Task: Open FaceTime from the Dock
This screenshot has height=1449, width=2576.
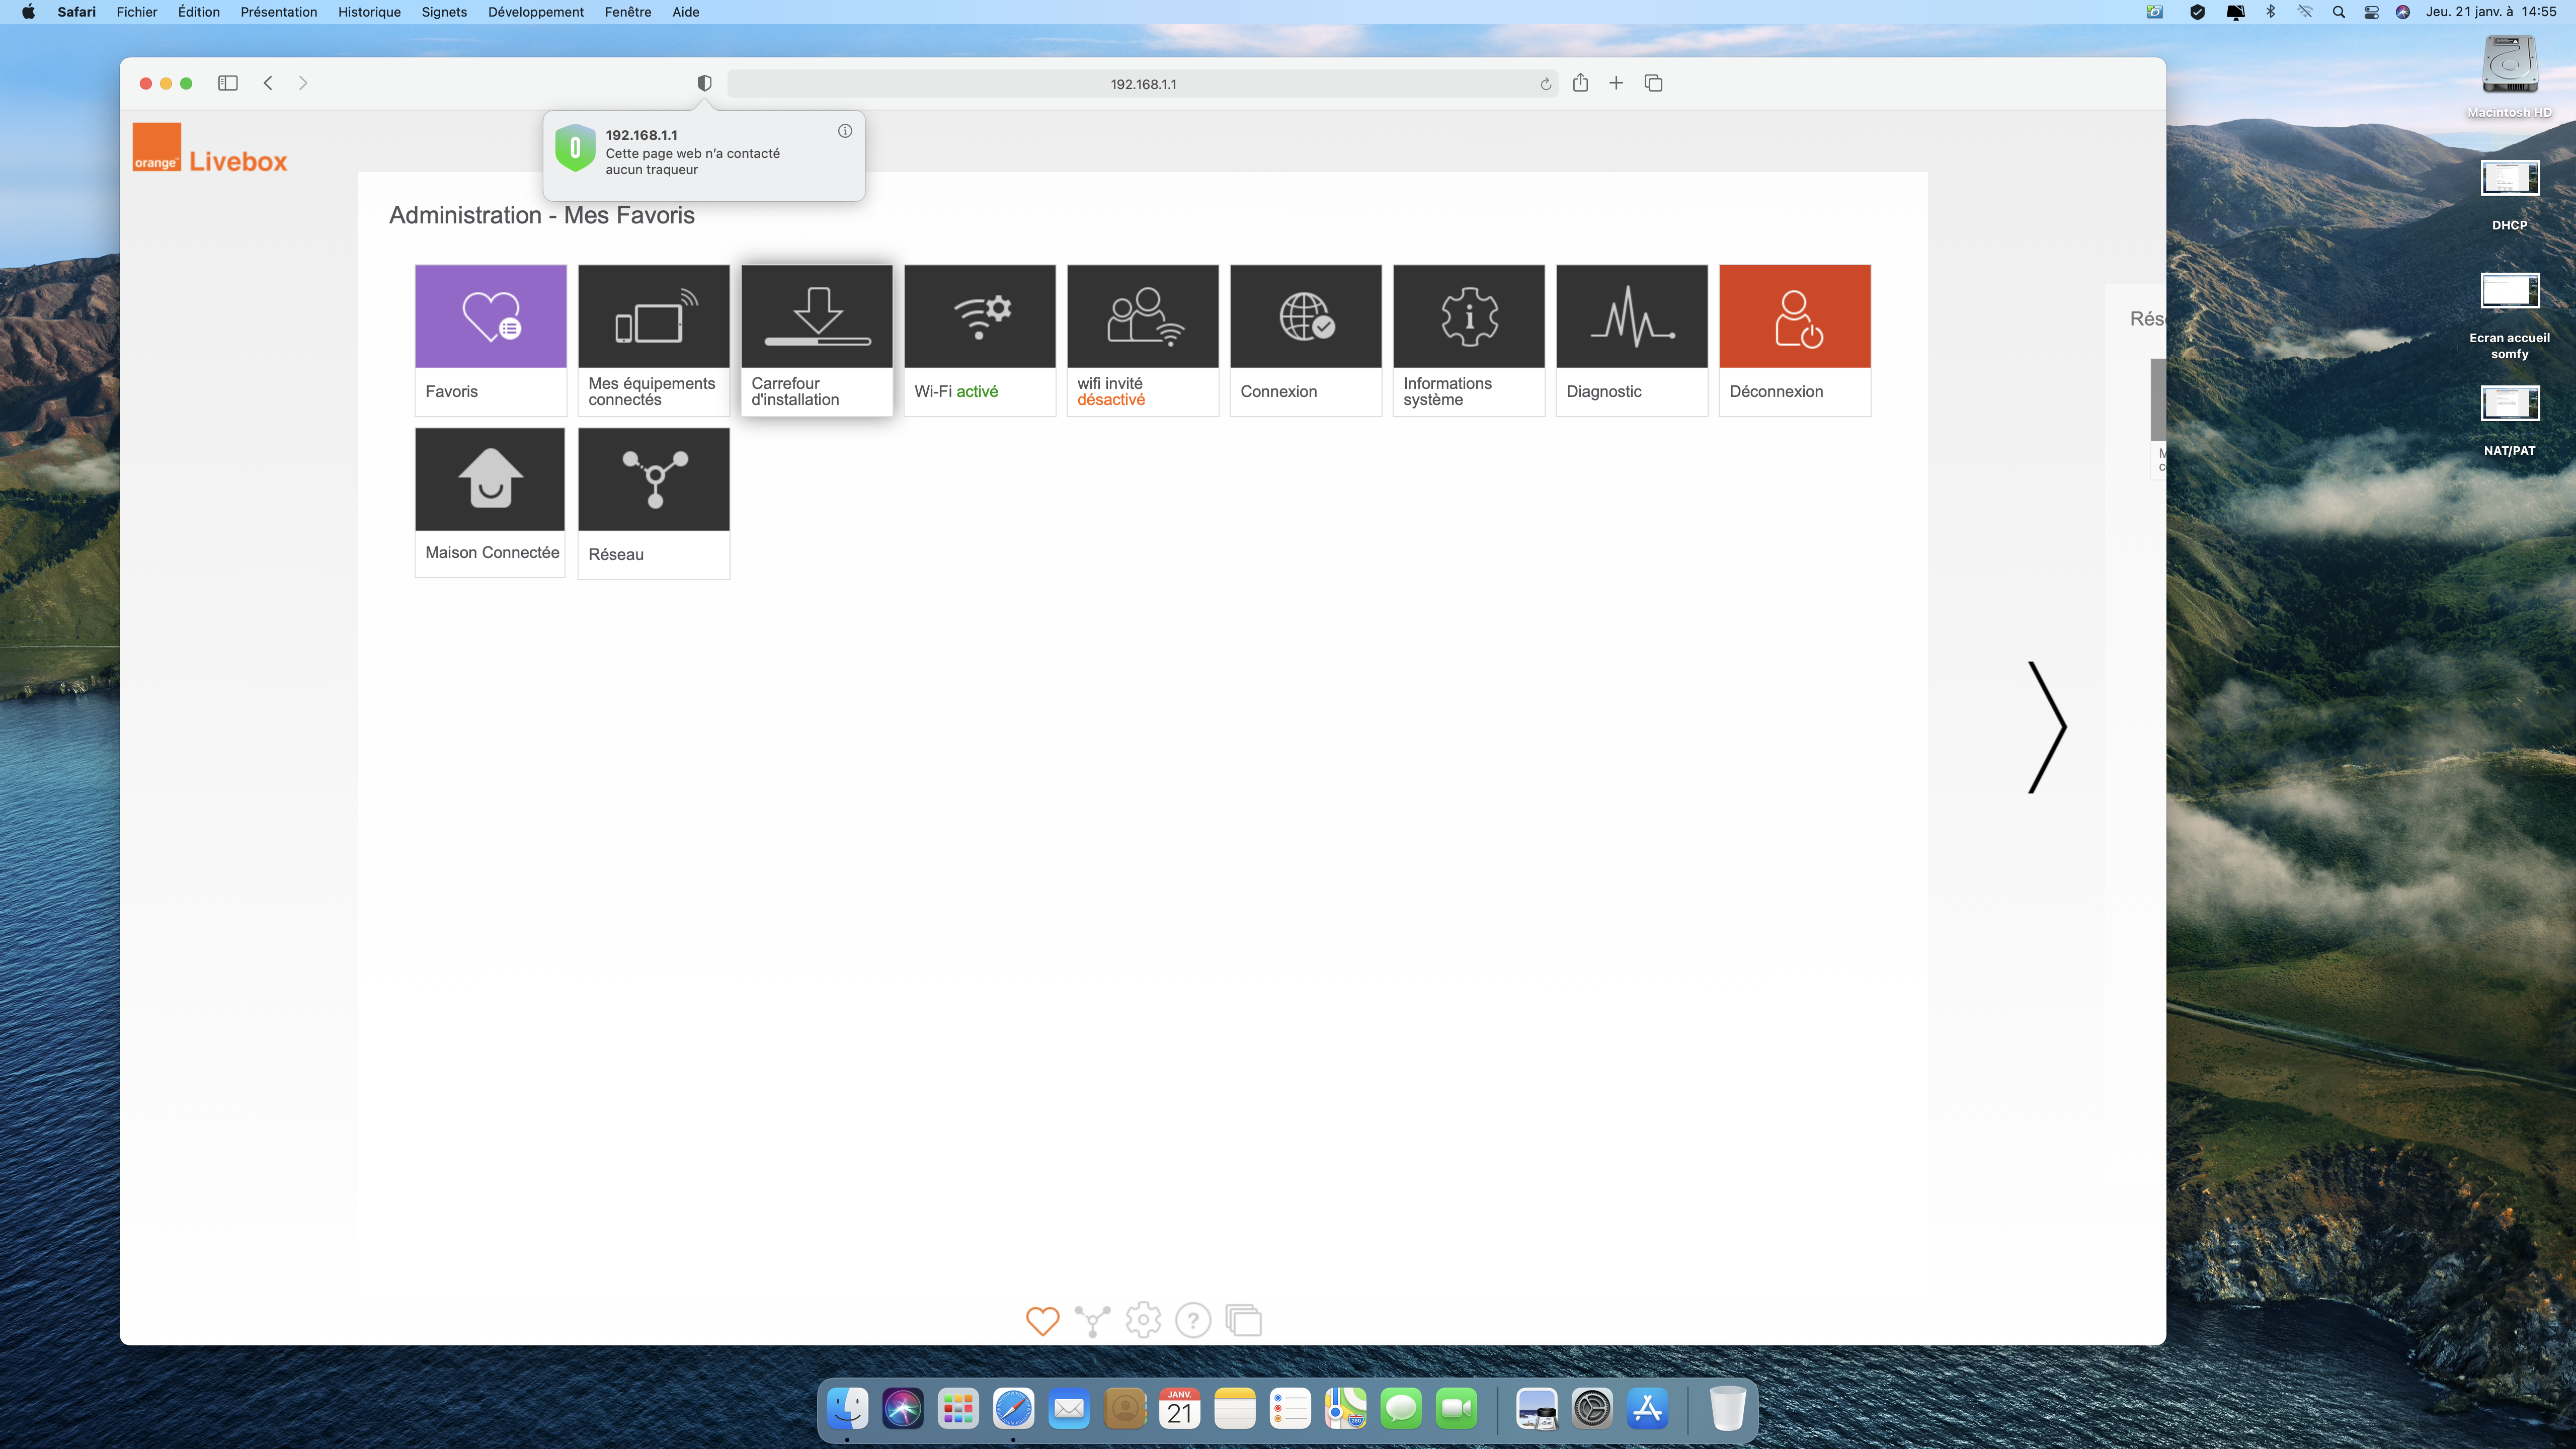Action: click(1456, 1409)
